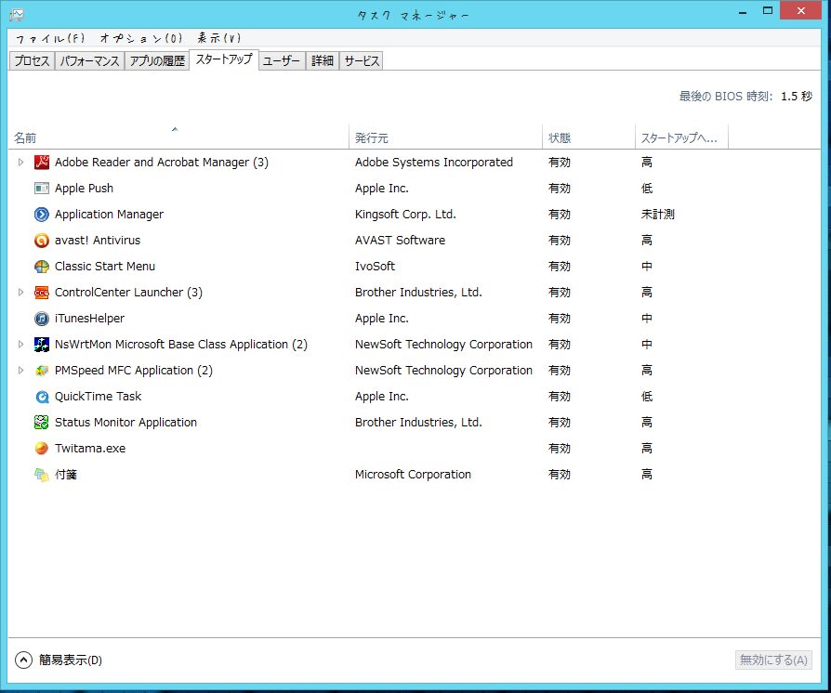Select the avast! Antivirus row name

coord(98,240)
